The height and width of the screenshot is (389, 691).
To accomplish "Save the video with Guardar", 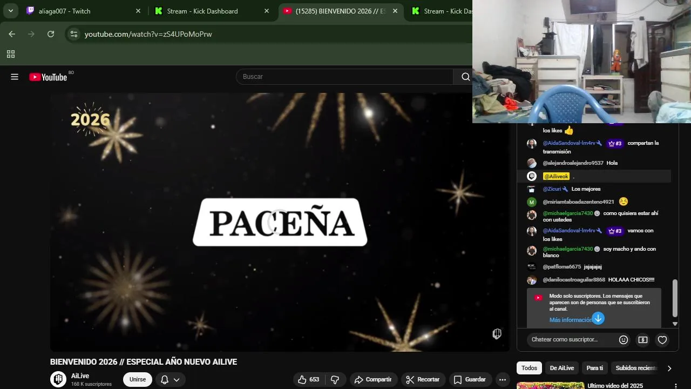I will pos(470,379).
